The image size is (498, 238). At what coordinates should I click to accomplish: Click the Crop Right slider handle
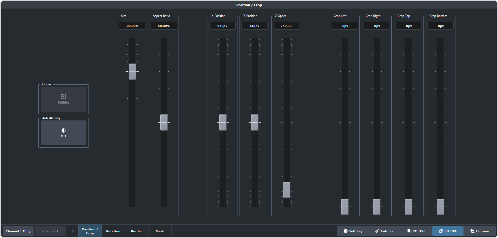point(377,207)
